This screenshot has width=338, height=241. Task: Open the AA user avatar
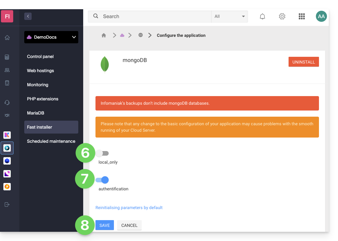pyautogui.click(x=321, y=17)
